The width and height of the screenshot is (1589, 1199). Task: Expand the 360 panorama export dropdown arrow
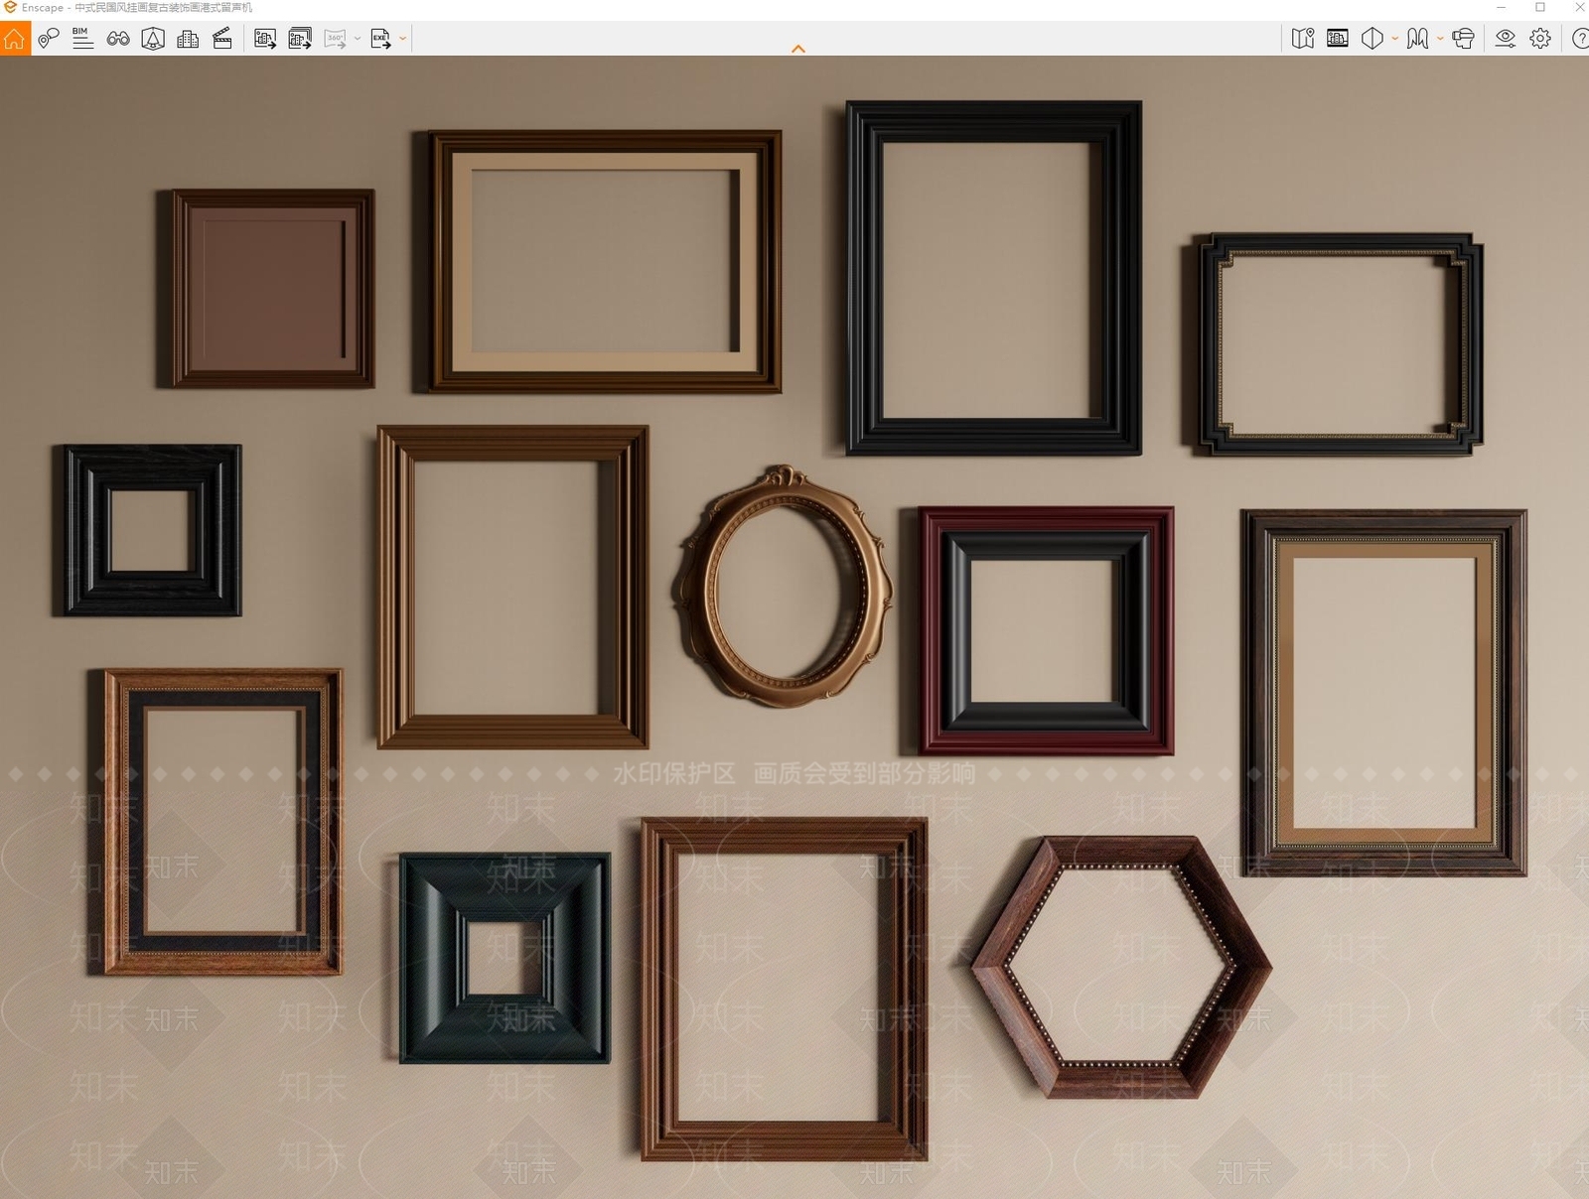[358, 39]
